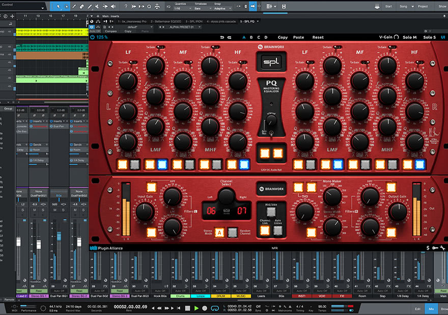Click the Record button in transport
448x315 pixels.
click(205, 308)
